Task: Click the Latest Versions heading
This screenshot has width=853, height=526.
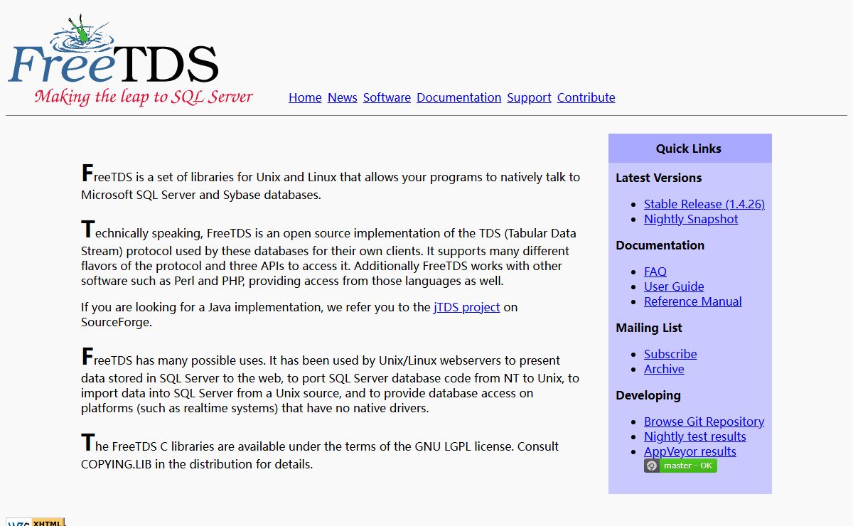Action: [x=659, y=178]
